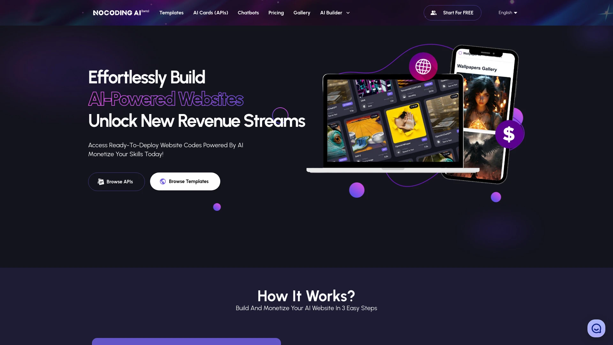Screen dimensions: 613x345
Task: Click the dollar sign monetization icon
Action: [x=509, y=134]
